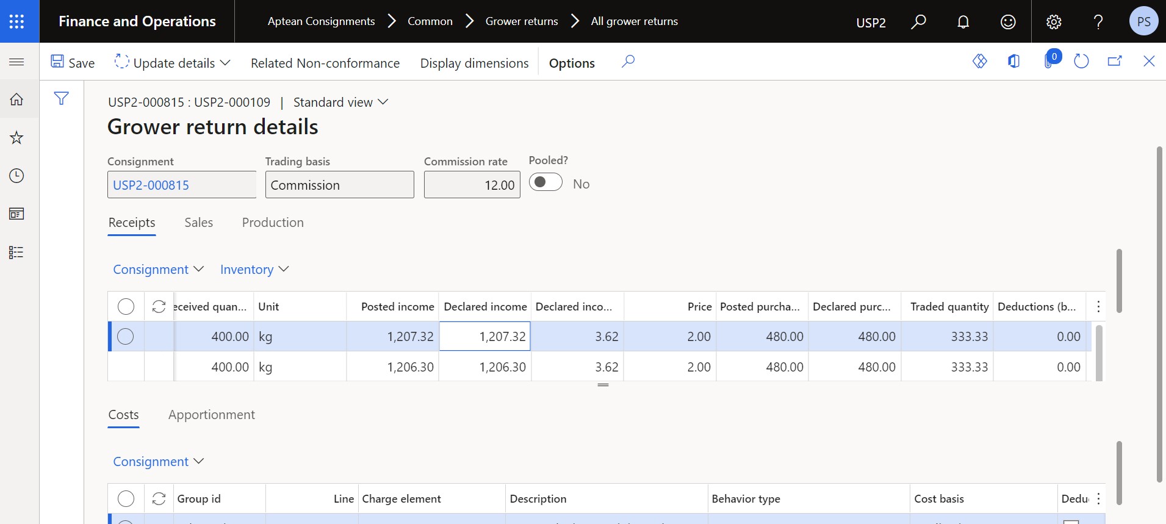The image size is (1166, 524).
Task: Open Standard view selector
Action: tap(340, 102)
